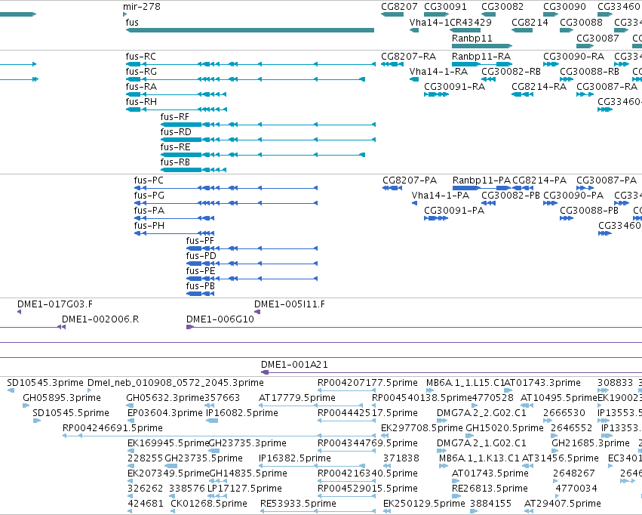Select the CG8214-RA transcript
Viewport: 642px width, 515px height.
click(522, 94)
